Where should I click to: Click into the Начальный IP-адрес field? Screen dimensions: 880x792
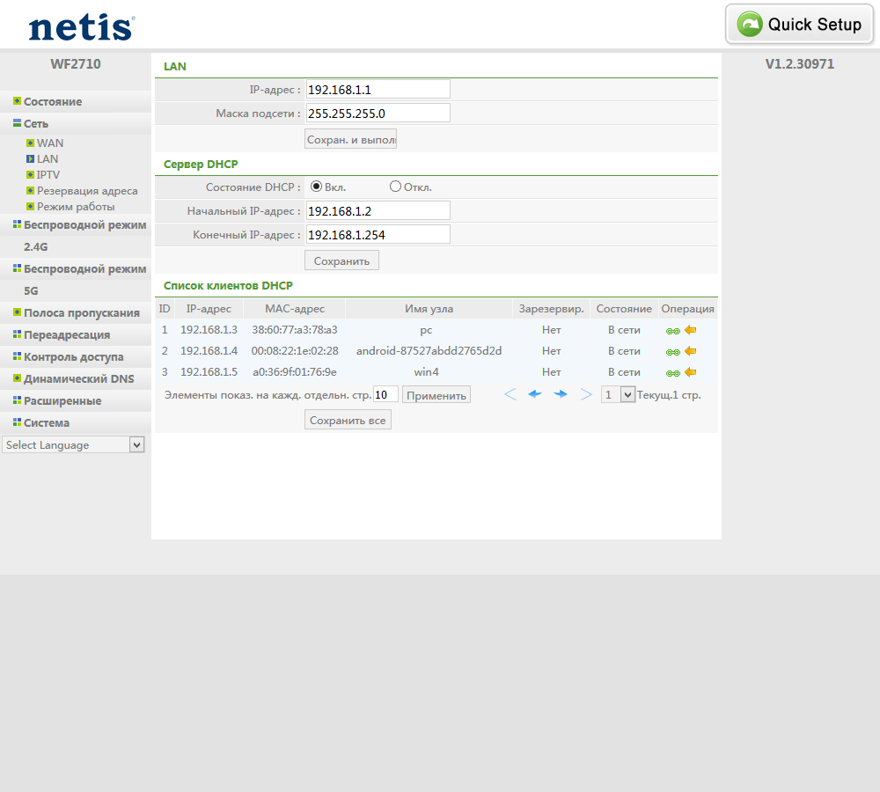tap(378, 210)
